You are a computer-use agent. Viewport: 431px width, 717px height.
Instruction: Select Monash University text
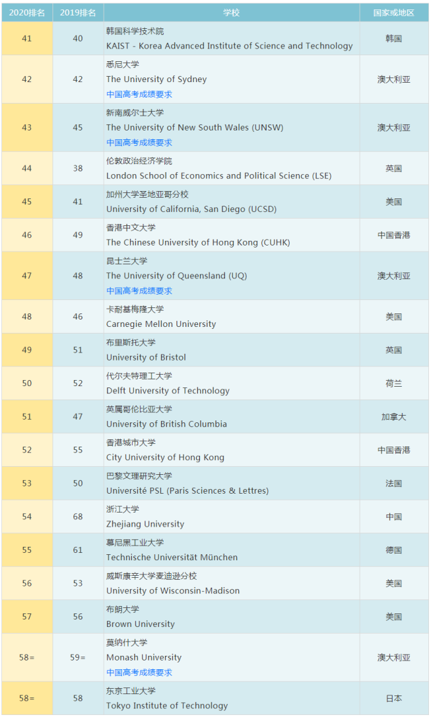144,658
